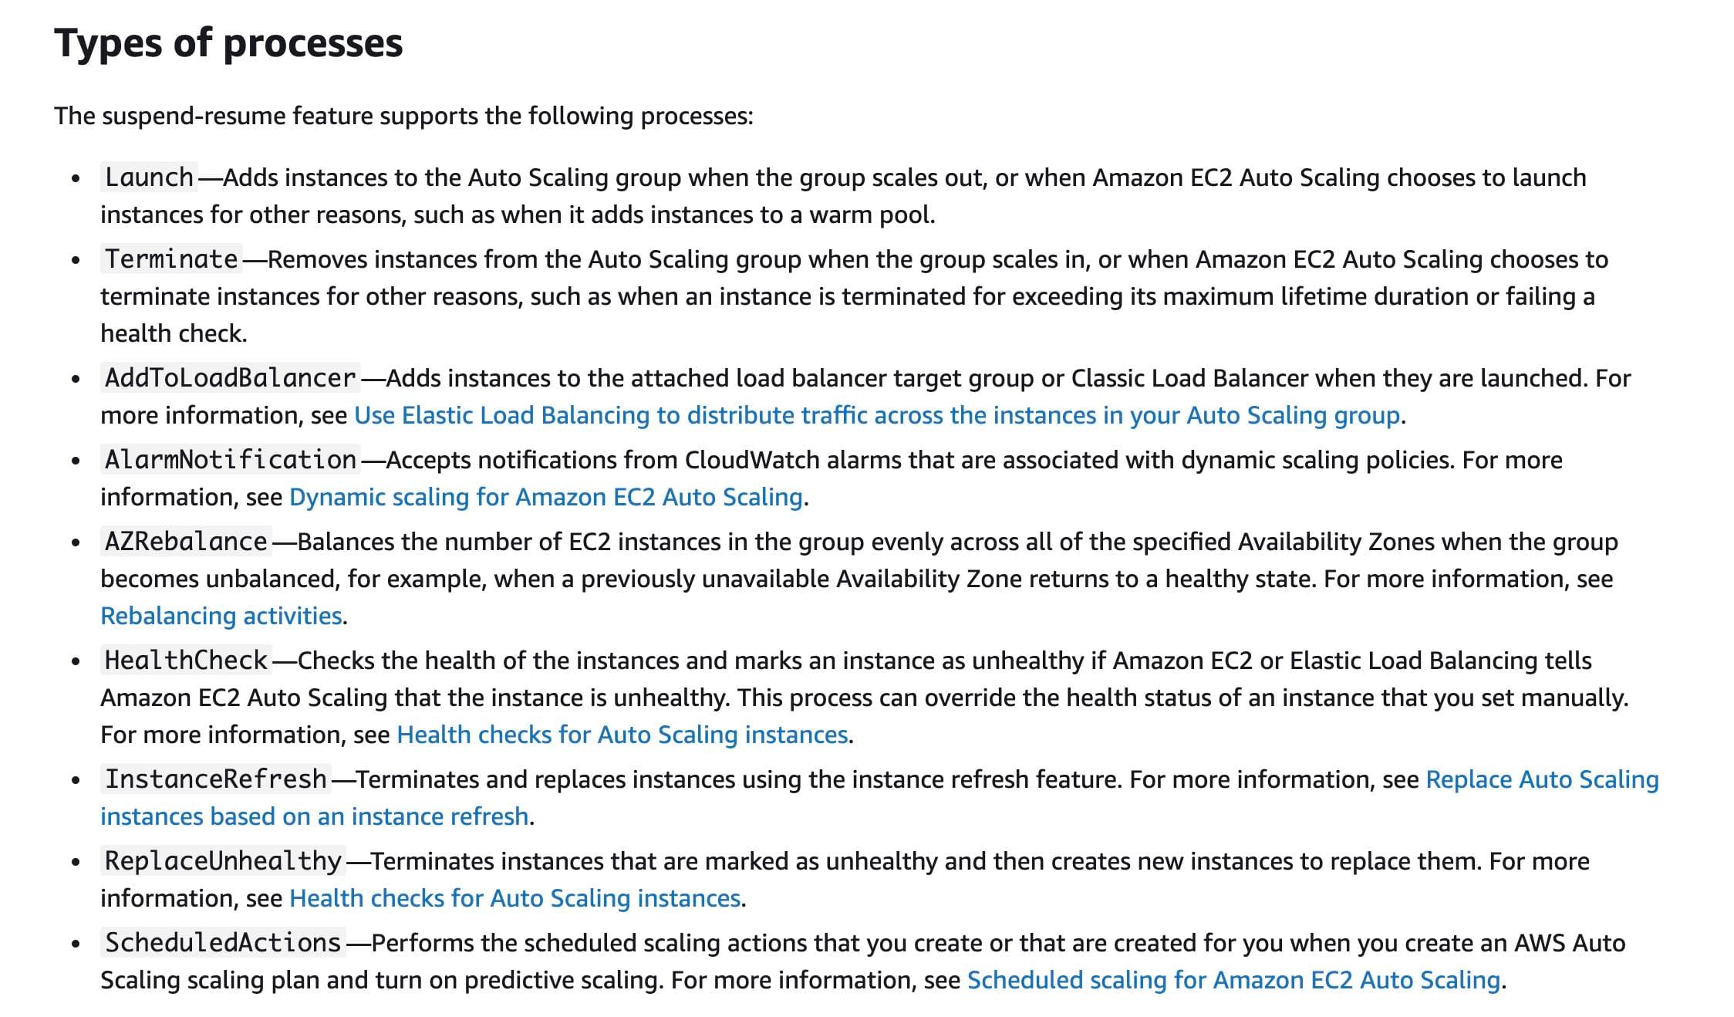Image resolution: width=1734 pixels, height=1017 pixels.
Task: Click the Launch code term
Action: coord(149,178)
